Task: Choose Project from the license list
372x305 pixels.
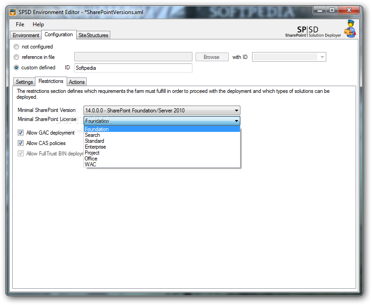Action: pyautogui.click(x=162, y=153)
